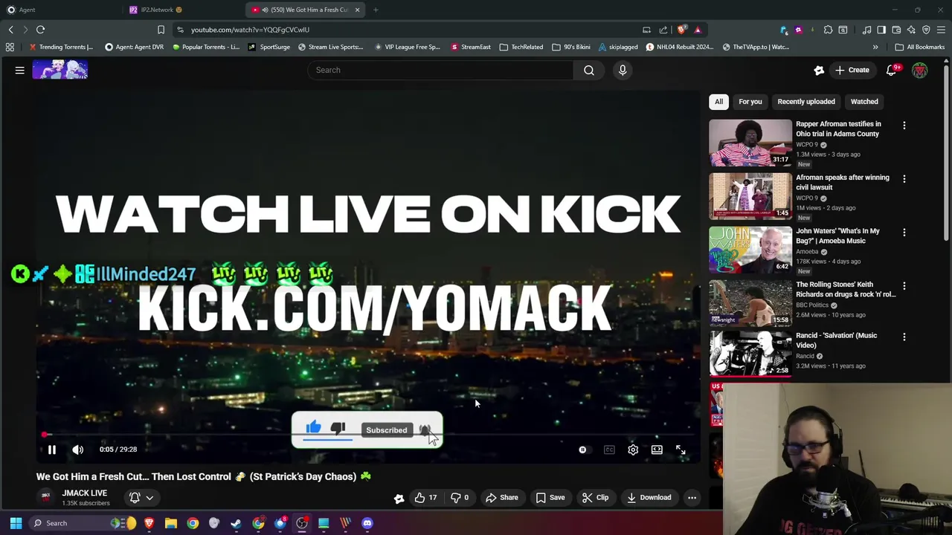Save the video to a playlist

[550, 498]
